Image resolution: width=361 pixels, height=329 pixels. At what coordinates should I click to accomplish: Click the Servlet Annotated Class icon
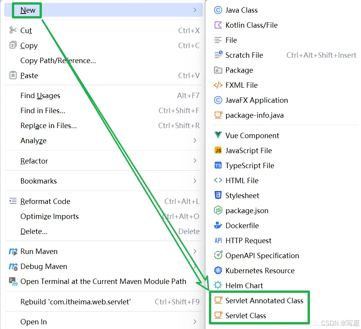tap(218, 300)
